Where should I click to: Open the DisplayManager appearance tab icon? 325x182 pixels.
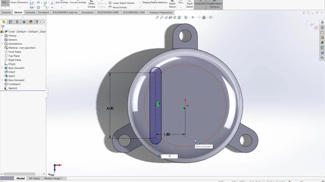coord(31,22)
